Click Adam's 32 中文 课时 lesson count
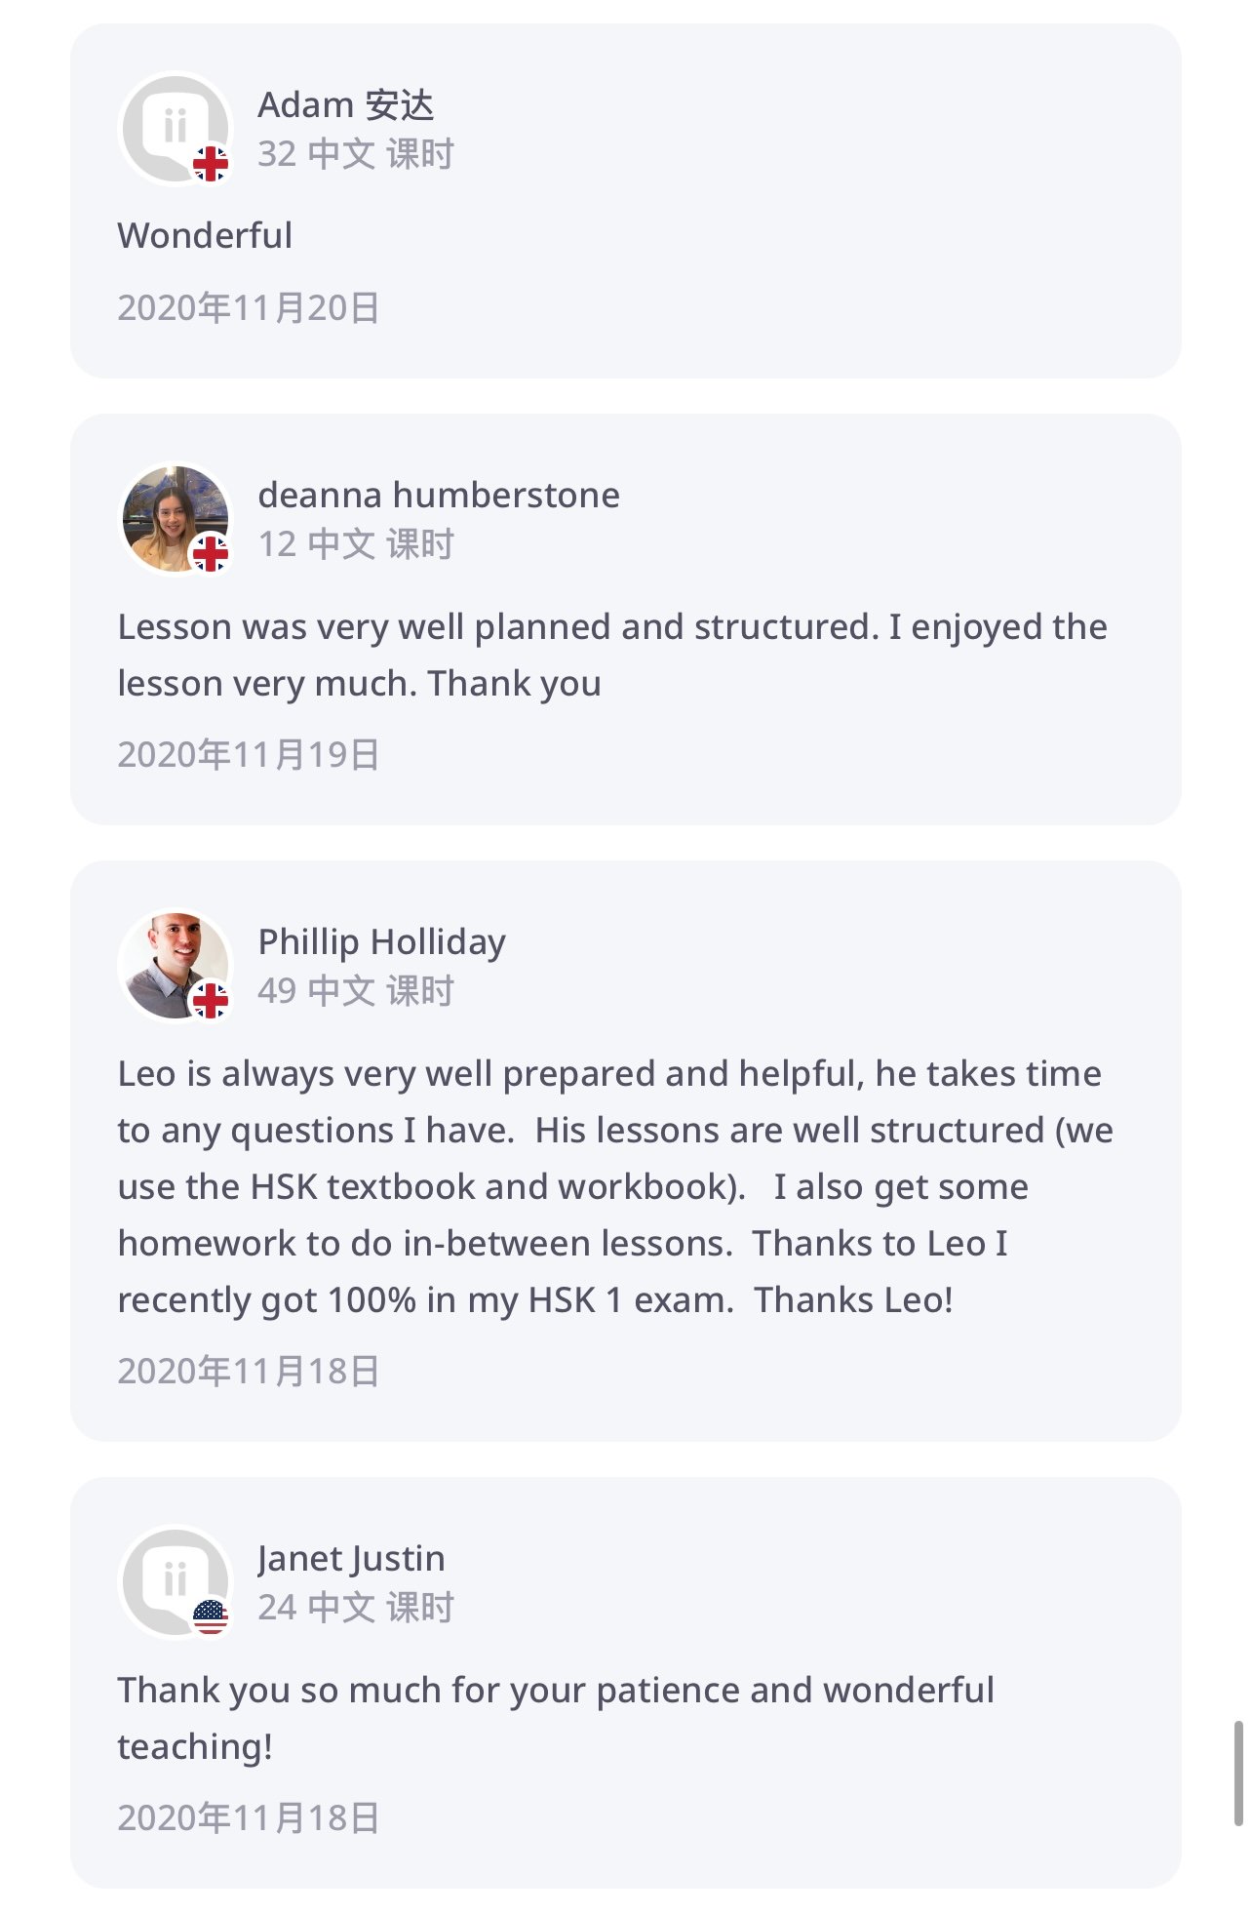This screenshot has width=1252, height=1914. 355,154
